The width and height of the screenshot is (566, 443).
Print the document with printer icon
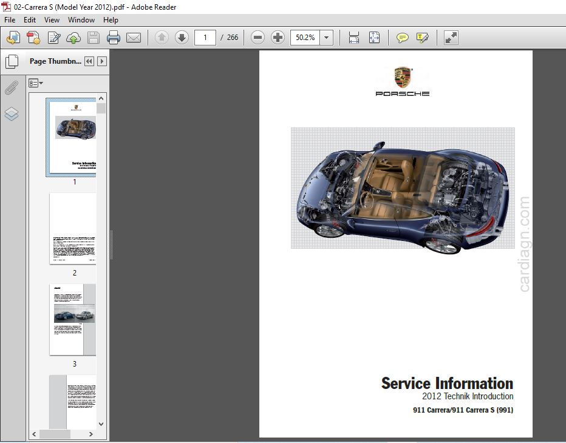(114, 38)
